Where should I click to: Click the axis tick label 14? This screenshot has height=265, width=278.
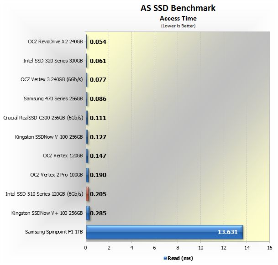click(247, 248)
